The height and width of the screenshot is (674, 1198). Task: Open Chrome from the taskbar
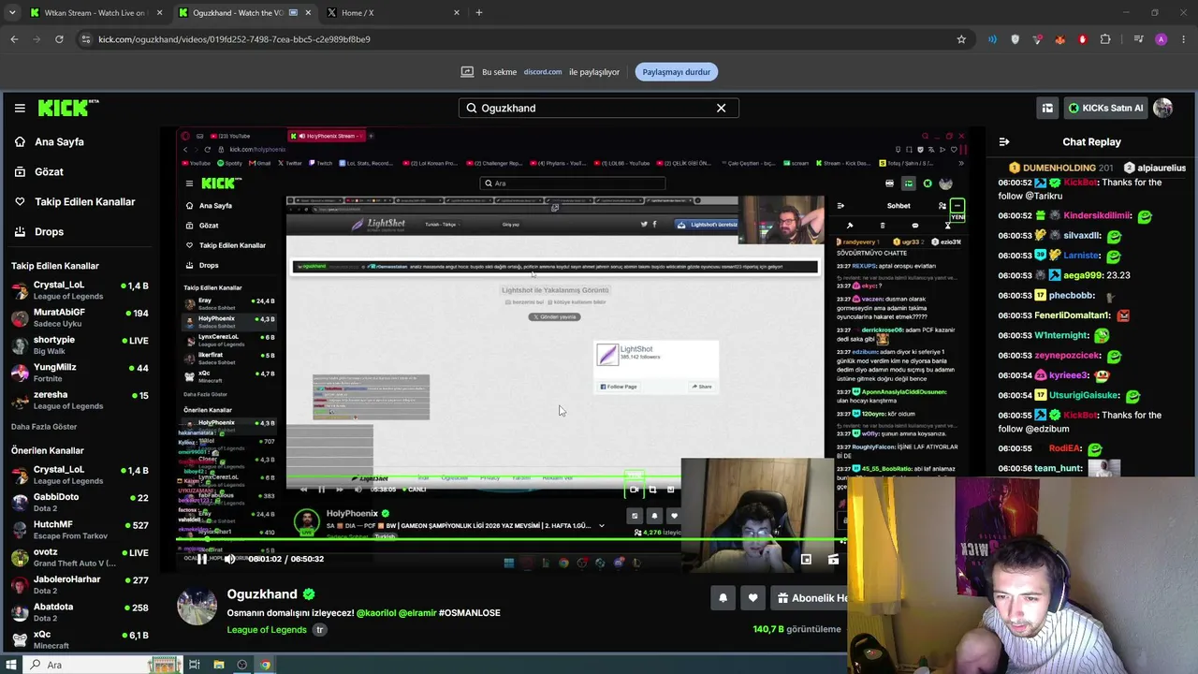point(266,665)
